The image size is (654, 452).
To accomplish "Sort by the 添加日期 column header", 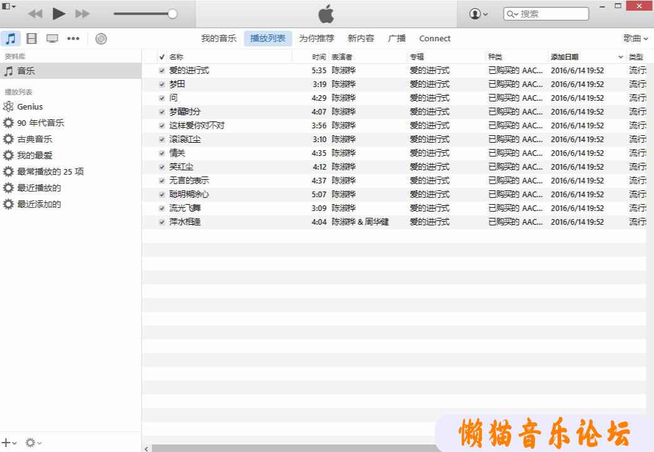I will 565,57.
